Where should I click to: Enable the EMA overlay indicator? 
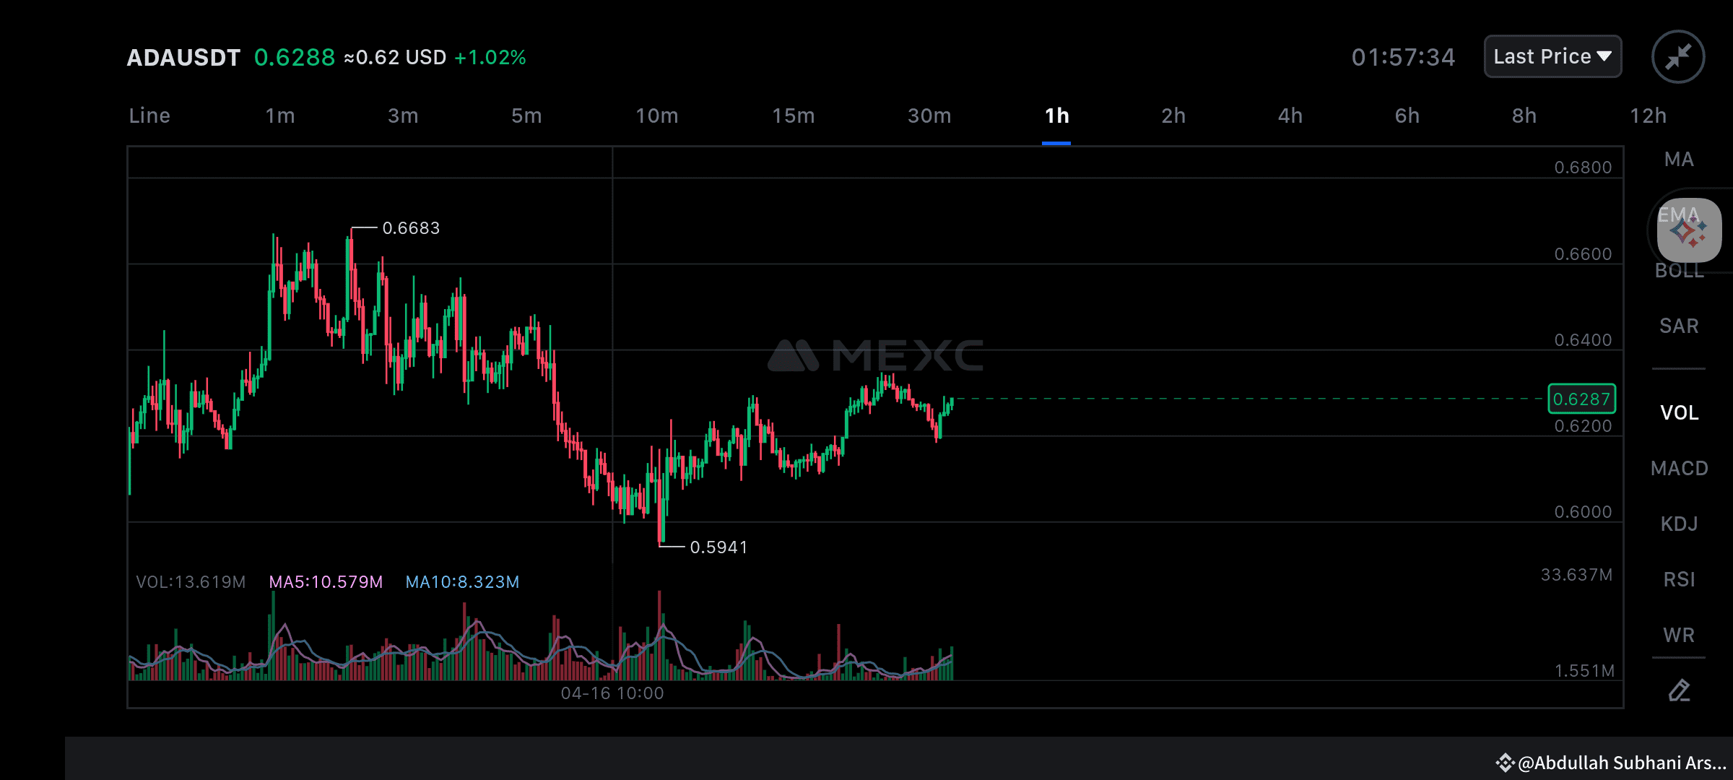[1679, 214]
